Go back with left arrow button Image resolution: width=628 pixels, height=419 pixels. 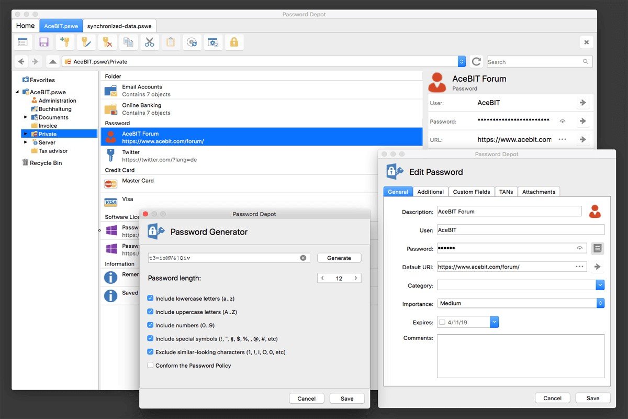pos(21,62)
